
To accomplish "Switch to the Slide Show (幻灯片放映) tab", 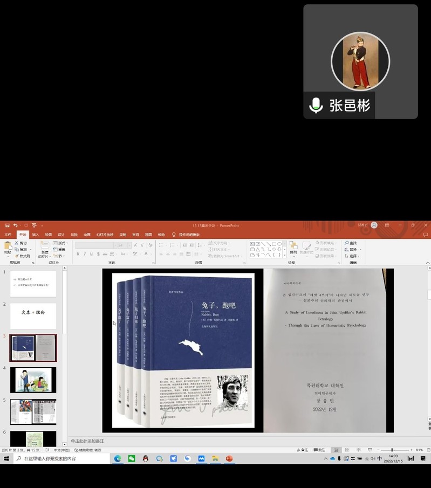I will pyautogui.click(x=105, y=235).
